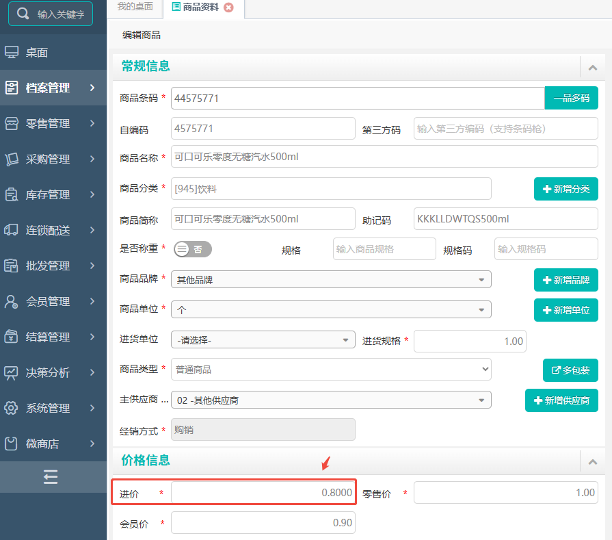The image size is (612, 540).
Task: Click the 多包装 button
Action: click(x=570, y=370)
